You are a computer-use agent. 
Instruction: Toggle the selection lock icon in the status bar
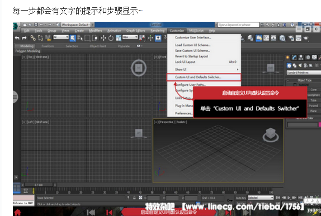134,198
